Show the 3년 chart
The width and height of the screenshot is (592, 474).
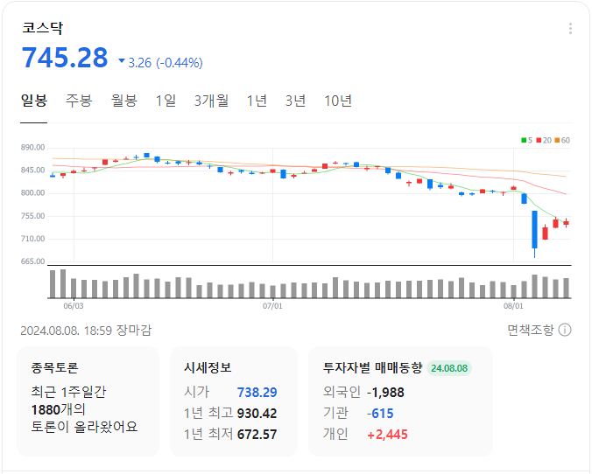[295, 101]
